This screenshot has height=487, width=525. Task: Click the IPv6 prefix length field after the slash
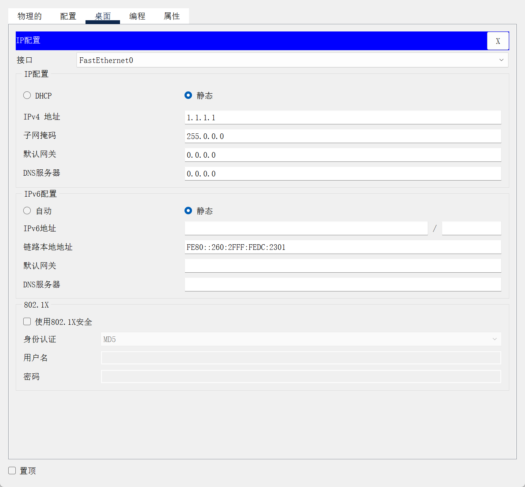click(472, 228)
